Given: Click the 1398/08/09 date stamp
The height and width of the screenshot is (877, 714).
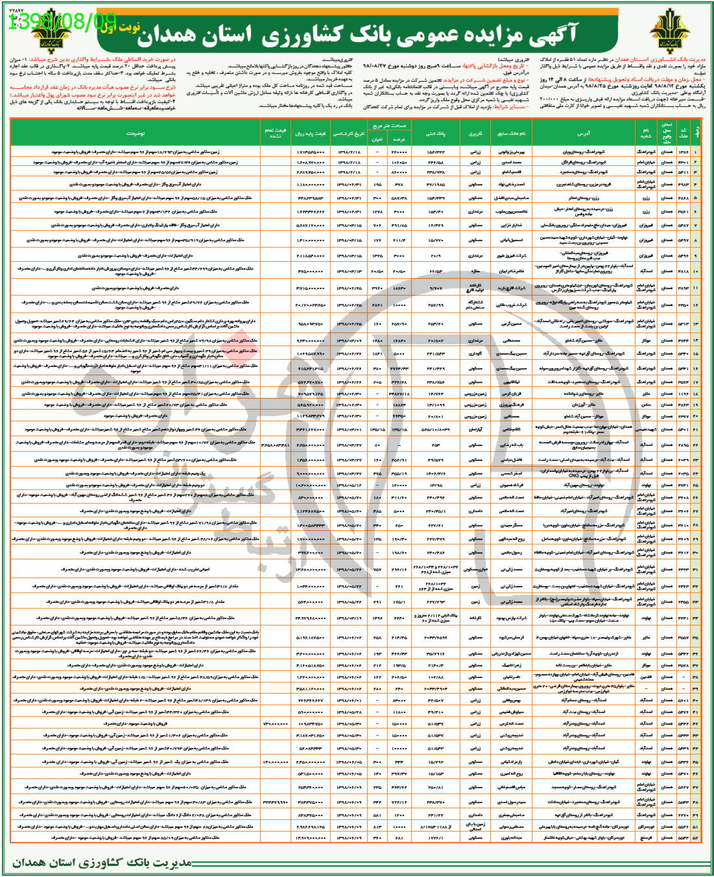Looking at the screenshot, I should point(63,21).
